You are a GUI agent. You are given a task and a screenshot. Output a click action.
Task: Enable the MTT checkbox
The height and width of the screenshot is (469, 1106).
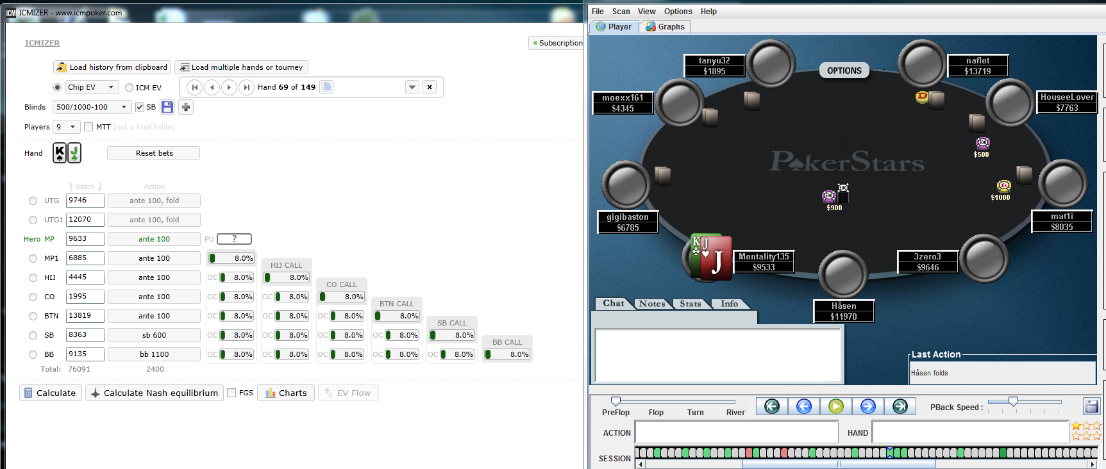coord(88,127)
